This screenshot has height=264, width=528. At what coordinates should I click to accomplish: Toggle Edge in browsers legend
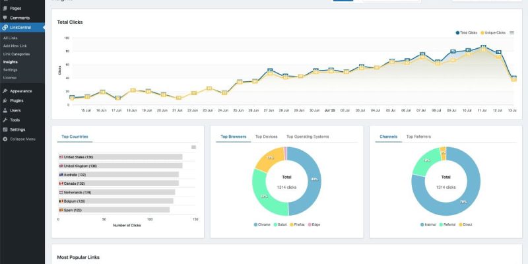pos(314,224)
